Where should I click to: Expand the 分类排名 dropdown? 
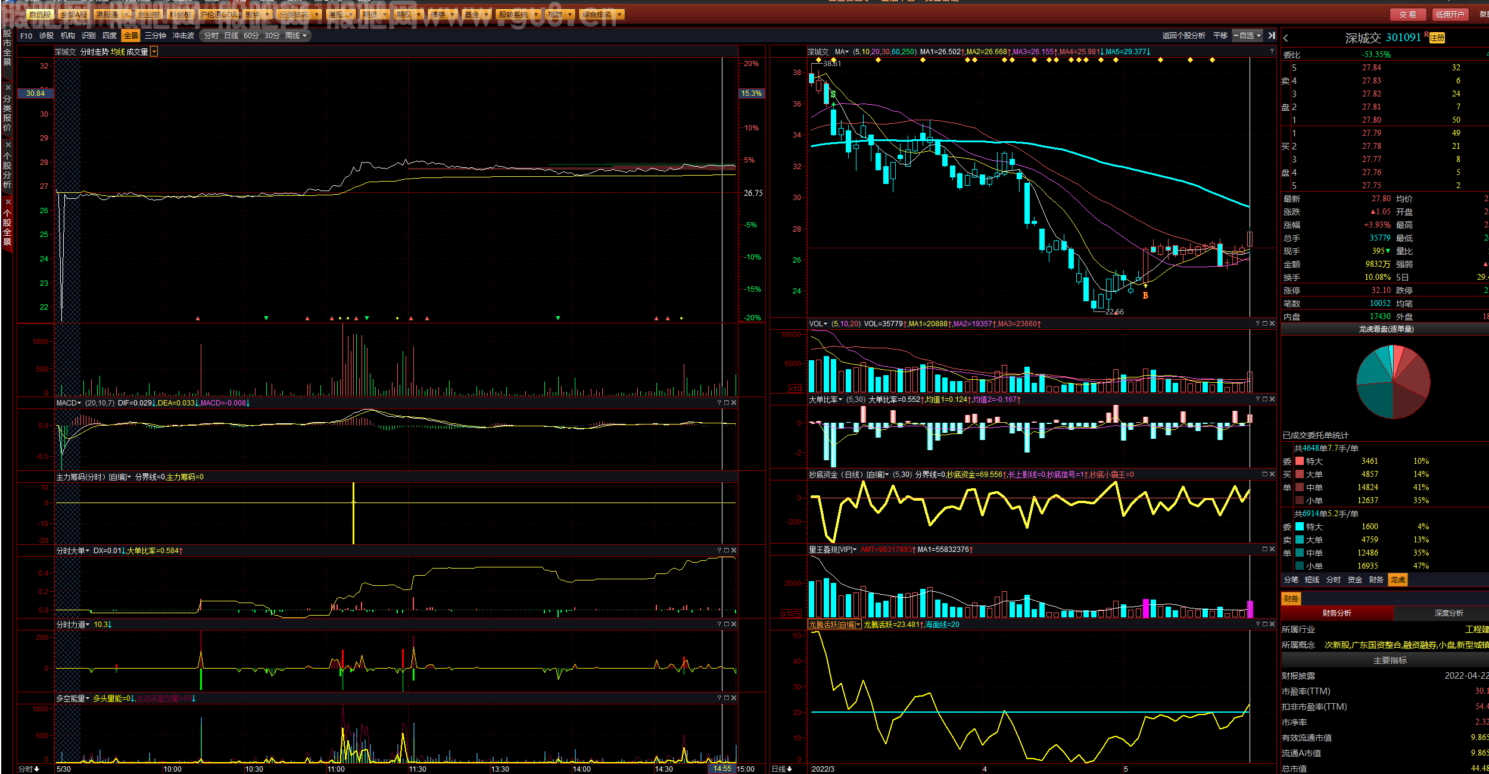click(x=317, y=14)
